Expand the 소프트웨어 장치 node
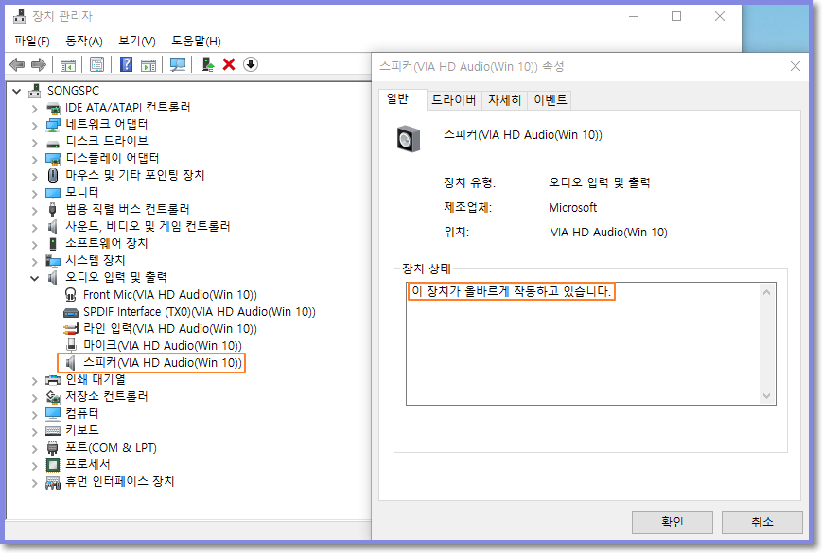This screenshot has height=553, width=822. [35, 245]
